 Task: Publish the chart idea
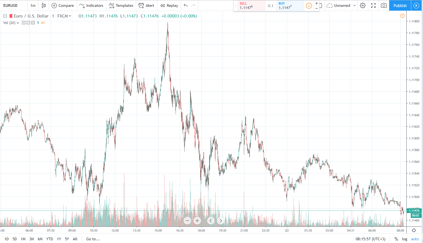pos(400,5)
